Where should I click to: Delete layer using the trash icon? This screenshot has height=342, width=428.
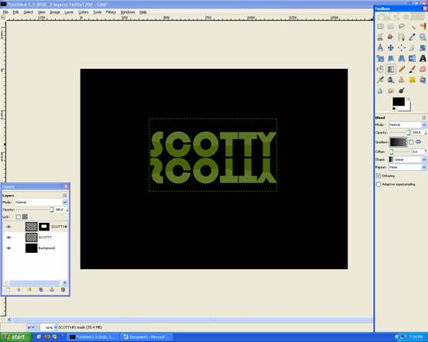click(63, 289)
